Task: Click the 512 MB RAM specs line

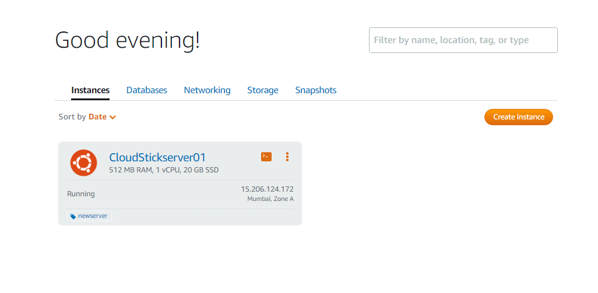Action: pos(164,170)
